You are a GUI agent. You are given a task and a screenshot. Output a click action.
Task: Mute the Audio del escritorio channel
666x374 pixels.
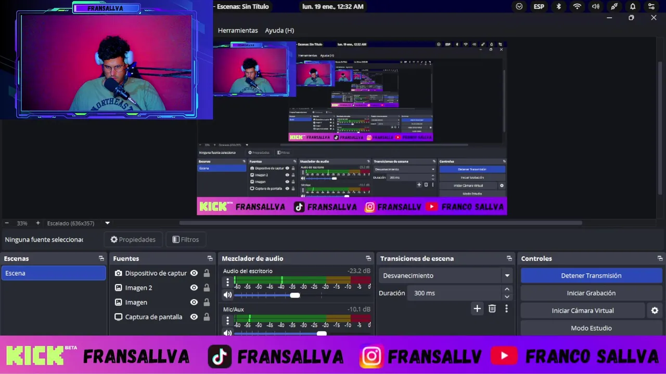click(x=227, y=295)
